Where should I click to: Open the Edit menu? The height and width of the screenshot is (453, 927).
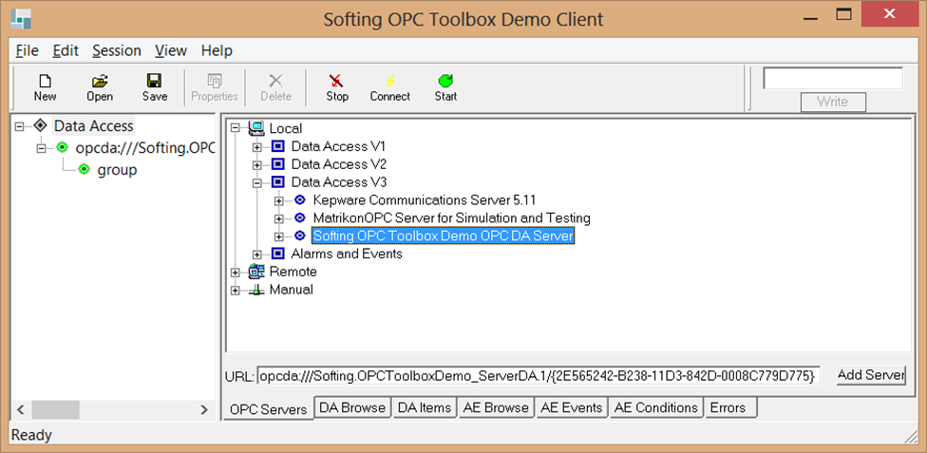(66, 50)
